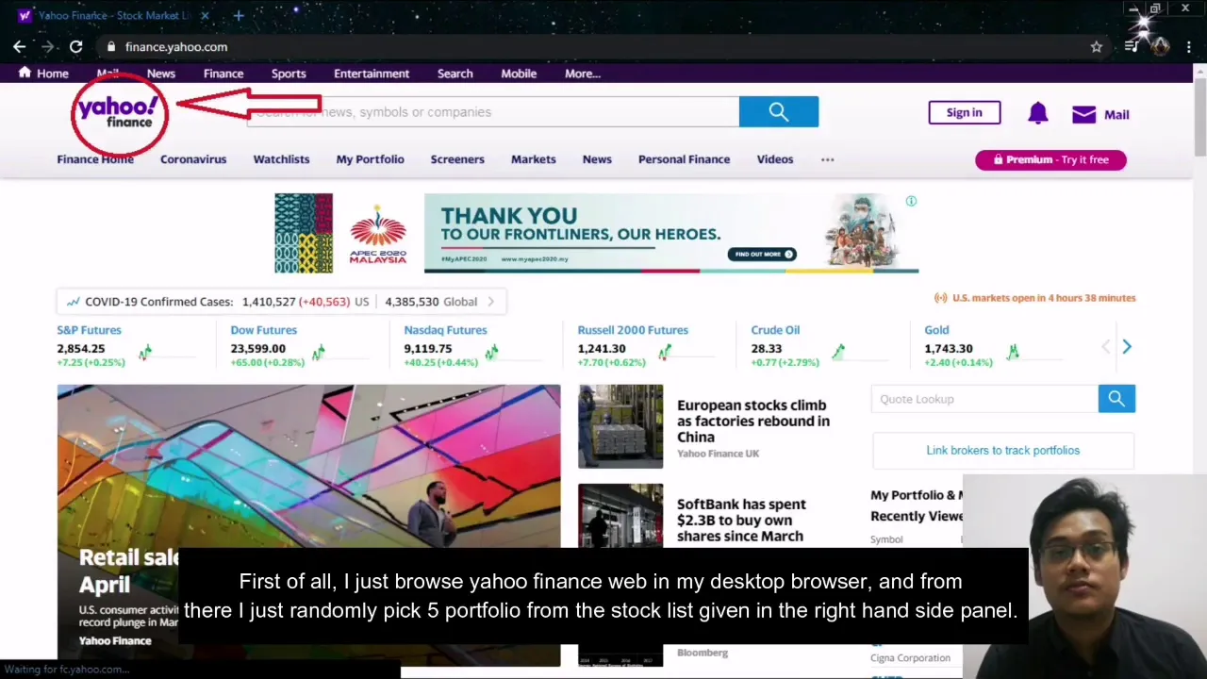This screenshot has height=679, width=1207.
Task: Open News in the purple top bar
Action: click(160, 74)
